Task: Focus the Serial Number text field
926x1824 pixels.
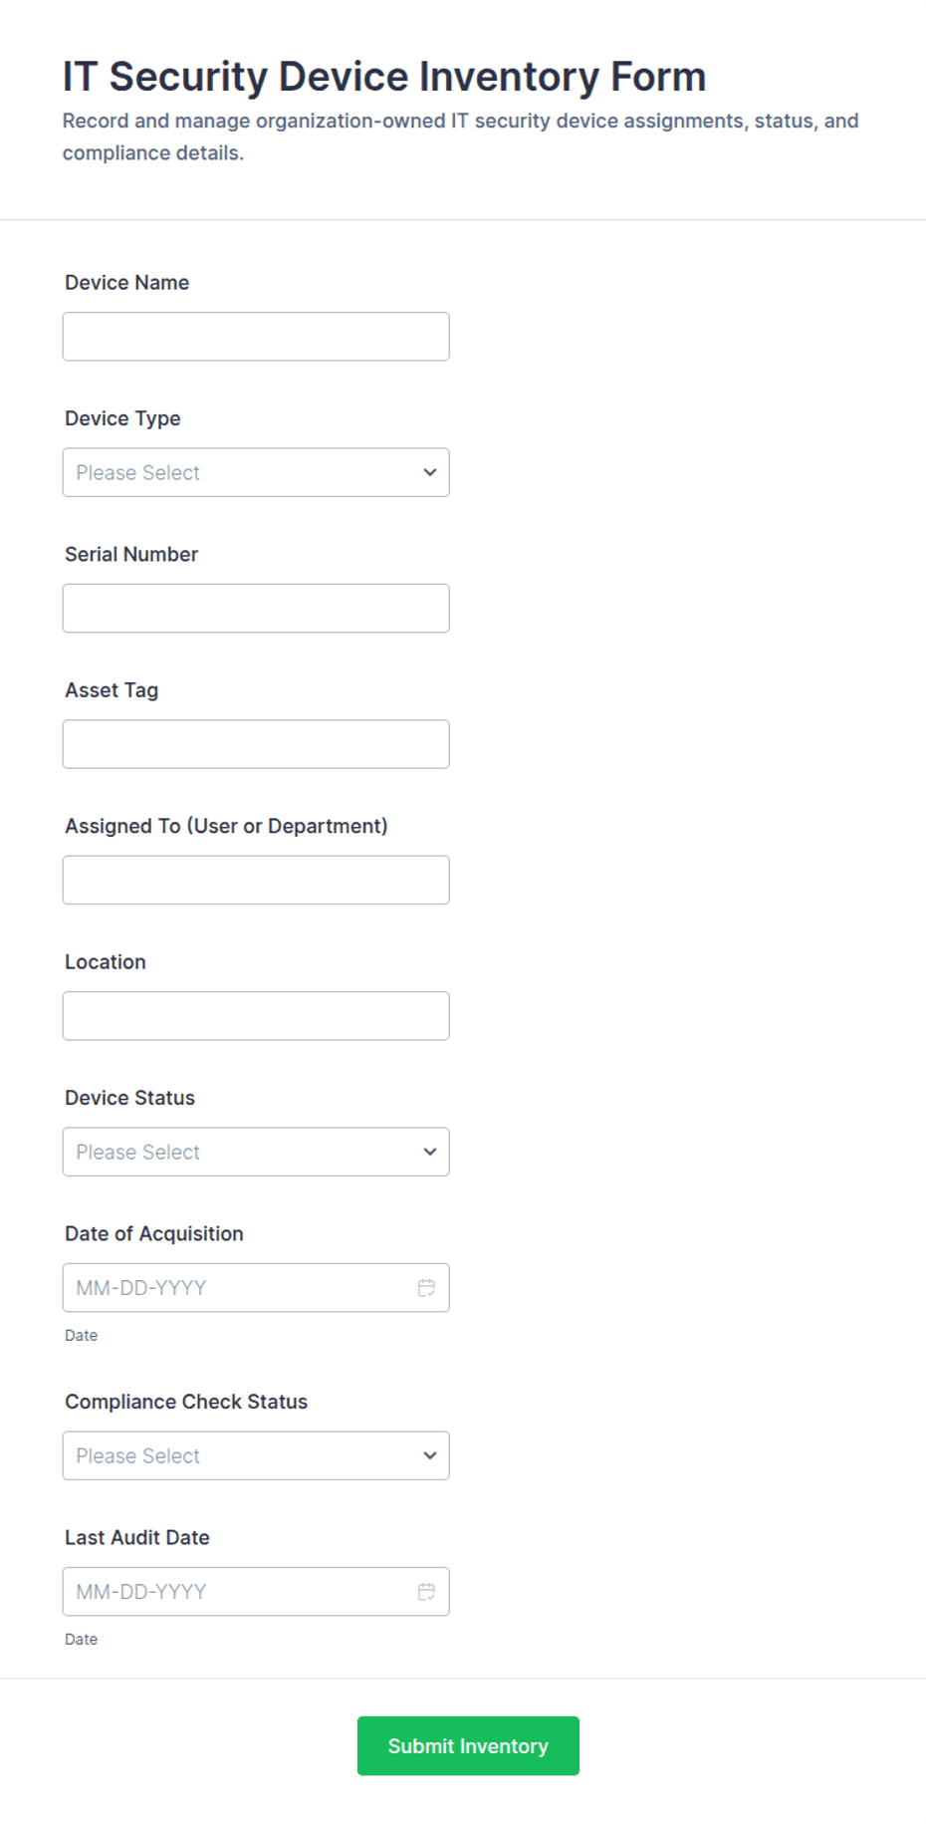Action: click(x=256, y=608)
